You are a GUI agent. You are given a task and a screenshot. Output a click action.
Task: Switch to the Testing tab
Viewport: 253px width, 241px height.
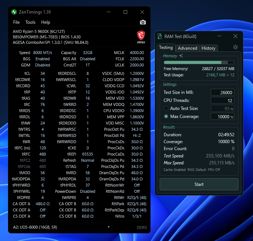tap(166, 47)
